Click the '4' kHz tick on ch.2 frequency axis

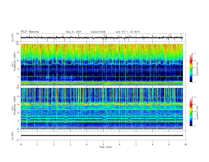(18, 113)
